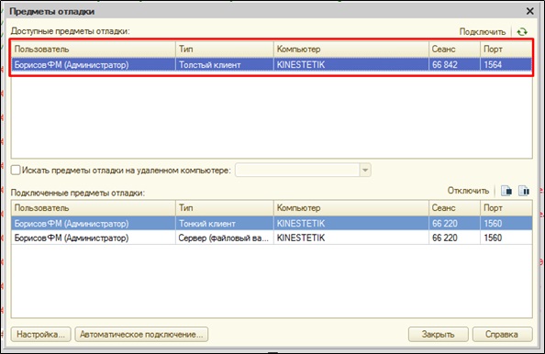
Task: Sort available items by Пользователь column header
Action: click(x=94, y=50)
